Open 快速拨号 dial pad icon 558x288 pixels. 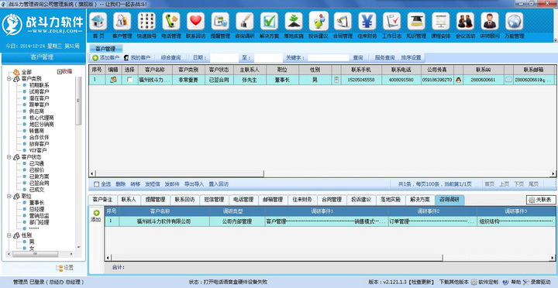146,22
